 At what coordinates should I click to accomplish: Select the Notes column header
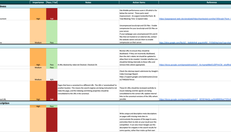[x=88, y=2]
